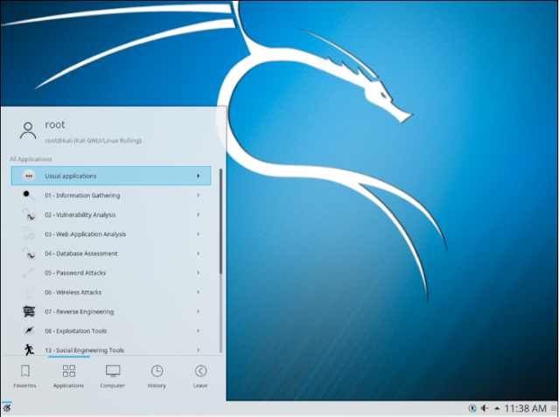The height and width of the screenshot is (417, 560).
Task: Click the Database Assessment icon
Action: pos(29,254)
